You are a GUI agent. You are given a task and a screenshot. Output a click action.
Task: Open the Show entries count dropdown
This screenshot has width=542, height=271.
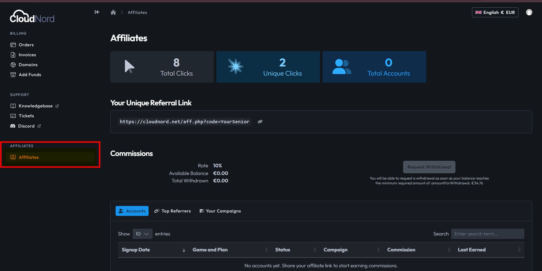(142, 234)
